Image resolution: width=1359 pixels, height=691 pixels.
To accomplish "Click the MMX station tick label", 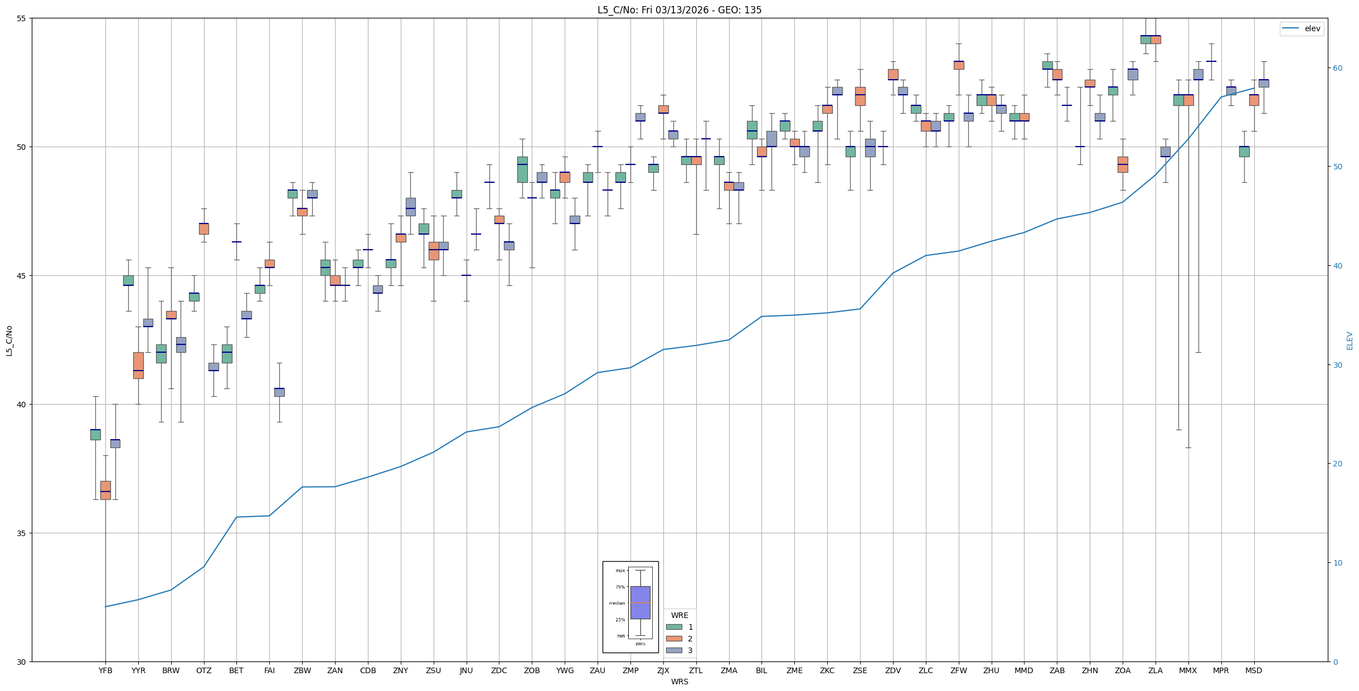I will pyautogui.click(x=1187, y=670).
